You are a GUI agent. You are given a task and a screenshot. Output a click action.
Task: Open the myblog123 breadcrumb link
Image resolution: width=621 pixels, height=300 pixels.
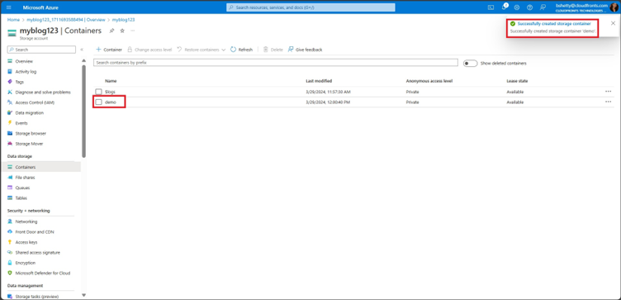pos(124,19)
